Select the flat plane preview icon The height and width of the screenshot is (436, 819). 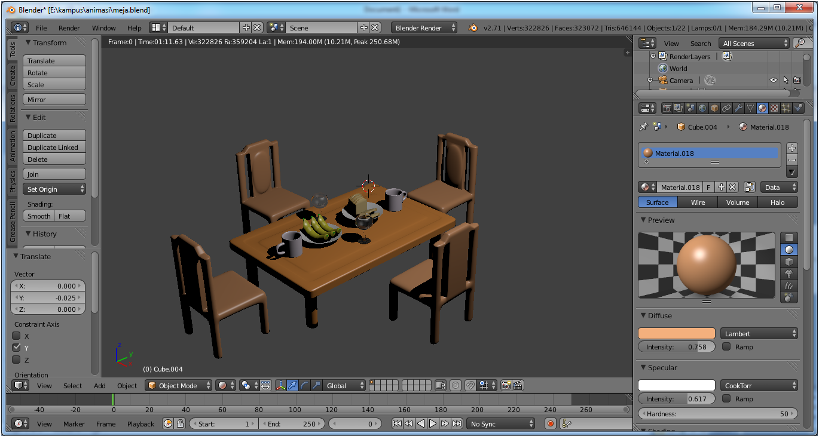(x=789, y=238)
